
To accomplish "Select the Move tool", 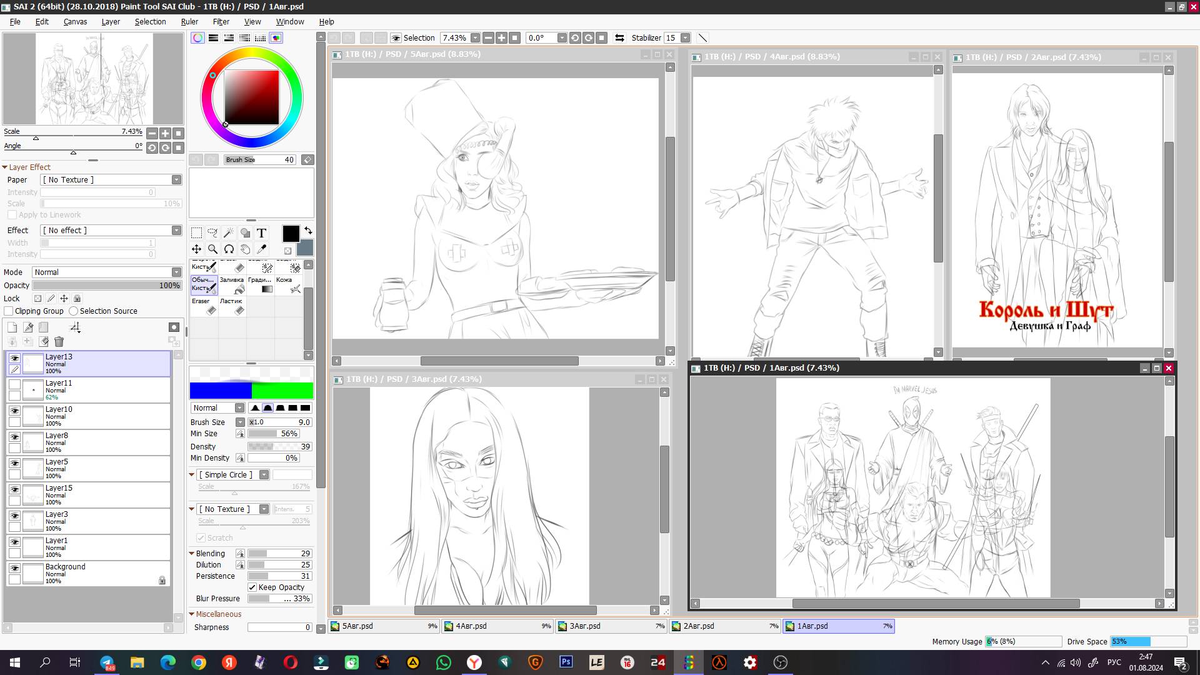I will tap(196, 249).
